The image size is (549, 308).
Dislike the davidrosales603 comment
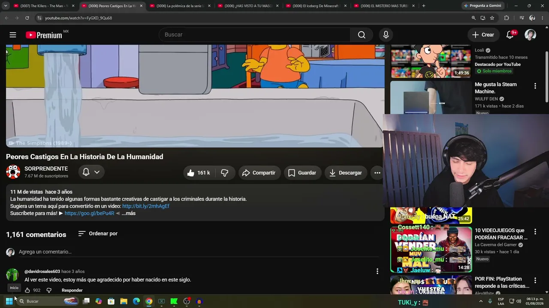[49, 290]
